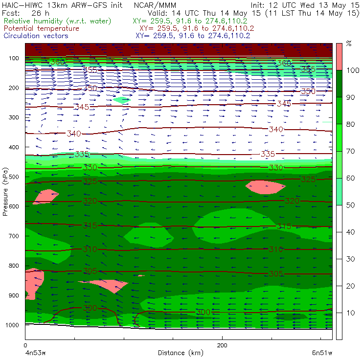Click the blue 'Circulation vectors' legend label

point(36,36)
